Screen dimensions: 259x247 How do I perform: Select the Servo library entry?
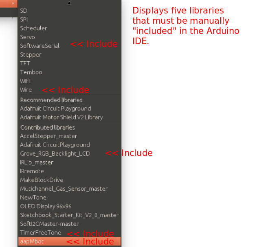point(27,37)
